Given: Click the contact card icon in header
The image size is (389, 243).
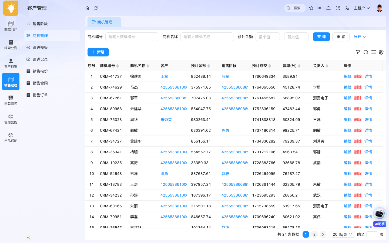Looking at the screenshot, I should [320, 8].
